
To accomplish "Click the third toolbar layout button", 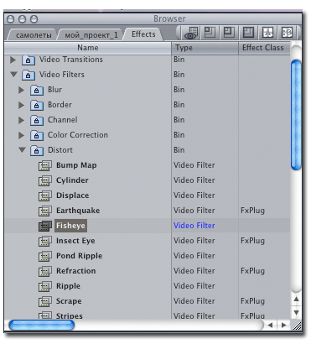I will [229, 33].
